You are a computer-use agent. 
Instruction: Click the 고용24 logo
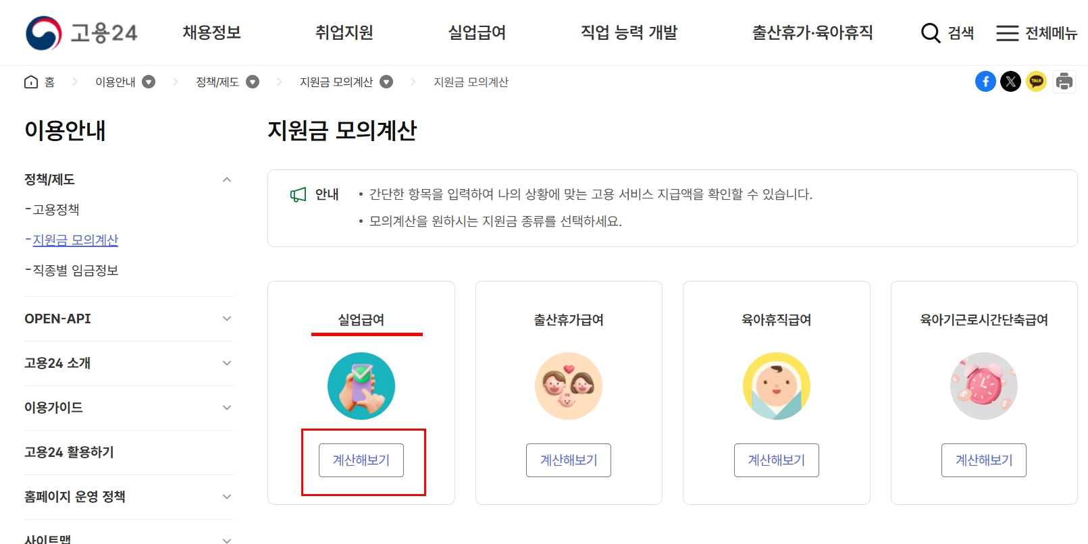(81, 32)
